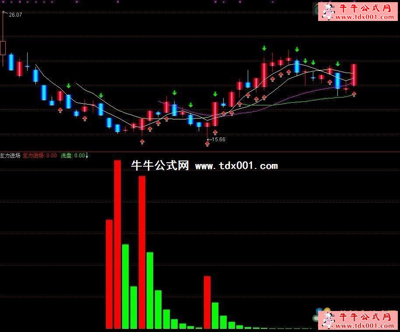400x332 pixels.
Task: Click the cow mascot logo at top right
Action: coord(327,11)
